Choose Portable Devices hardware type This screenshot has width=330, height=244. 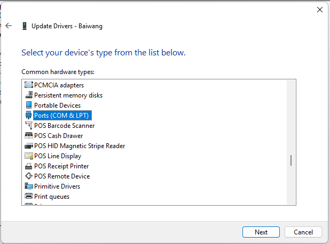57,105
